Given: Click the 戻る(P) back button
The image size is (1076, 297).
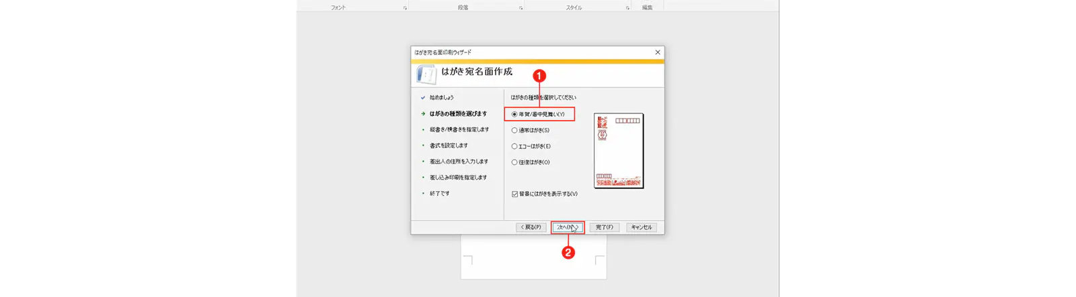Looking at the screenshot, I should 531,227.
